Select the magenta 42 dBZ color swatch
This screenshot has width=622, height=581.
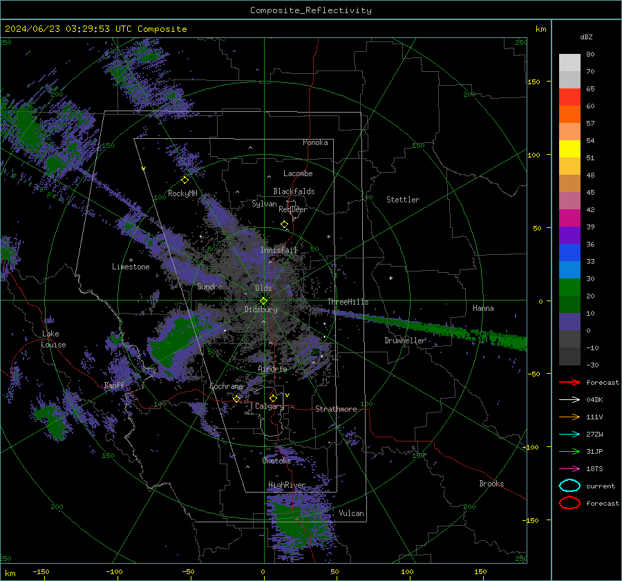[569, 218]
